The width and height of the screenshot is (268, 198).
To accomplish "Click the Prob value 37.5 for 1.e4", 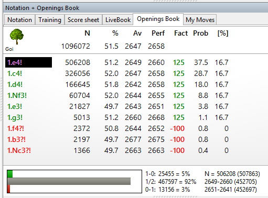I will pyautogui.click(x=201, y=62).
